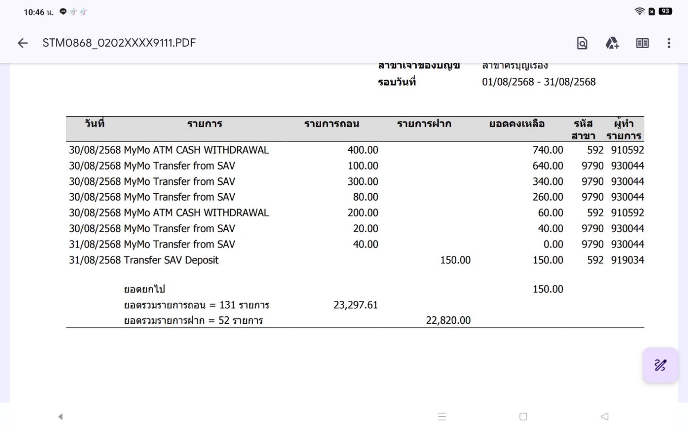Viewport: 688px width, 430px height.
Task: Open find-in-document search icon
Action: tap(582, 43)
